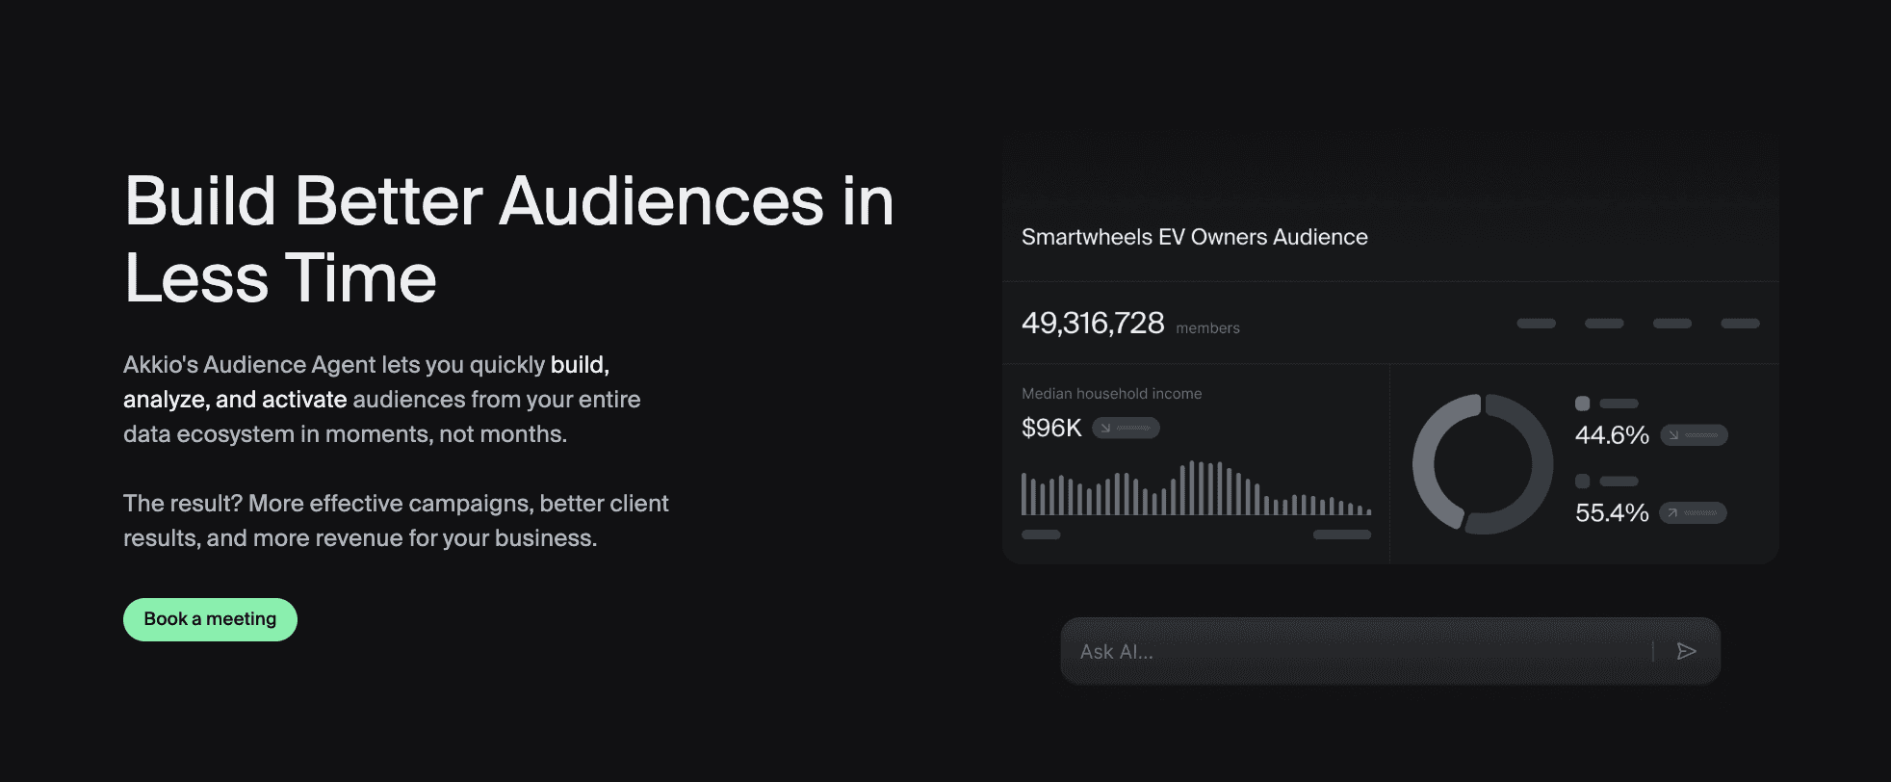Click the Median household income label

click(1111, 394)
